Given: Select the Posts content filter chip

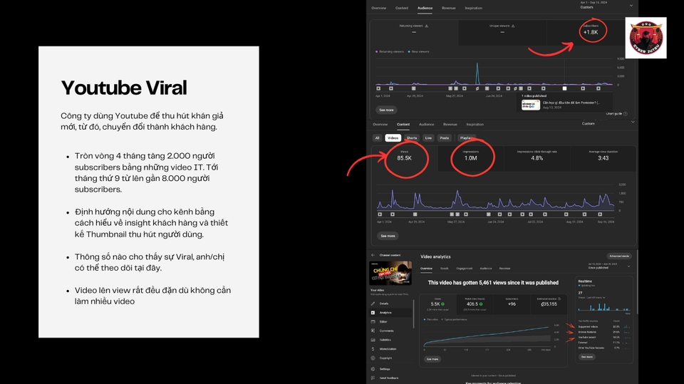Looking at the screenshot, I should pyautogui.click(x=444, y=138).
